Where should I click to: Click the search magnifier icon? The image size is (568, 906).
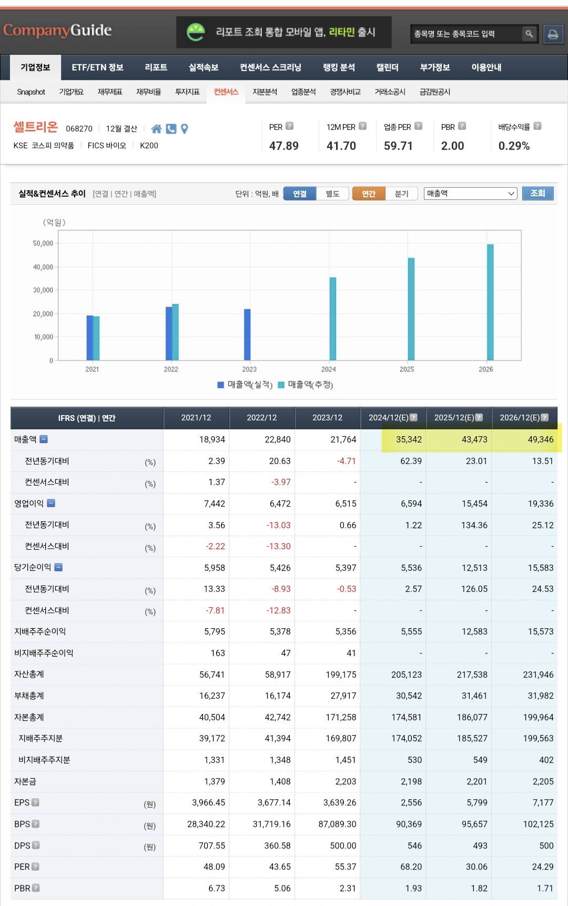tap(529, 34)
